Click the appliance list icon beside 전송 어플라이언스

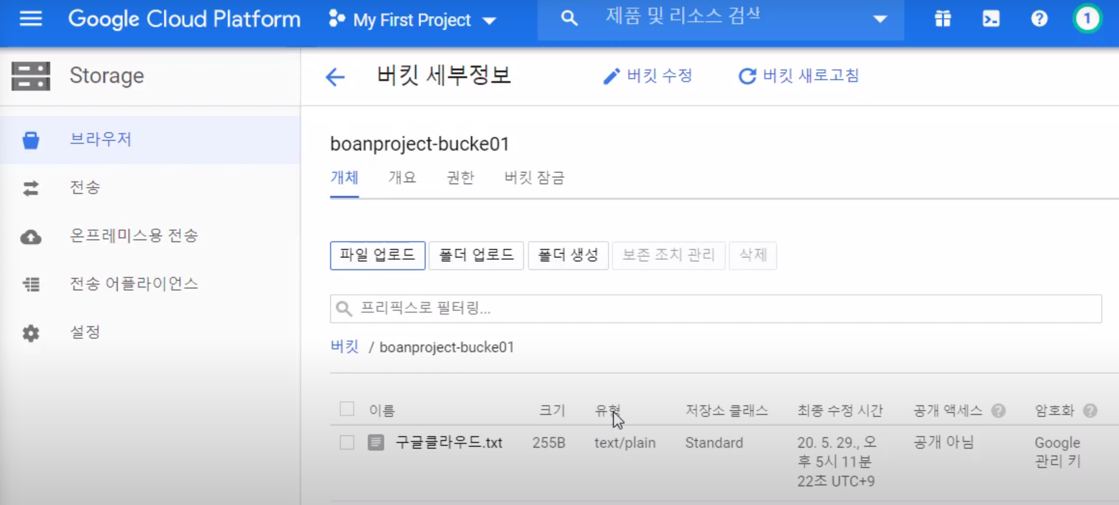[x=30, y=284]
